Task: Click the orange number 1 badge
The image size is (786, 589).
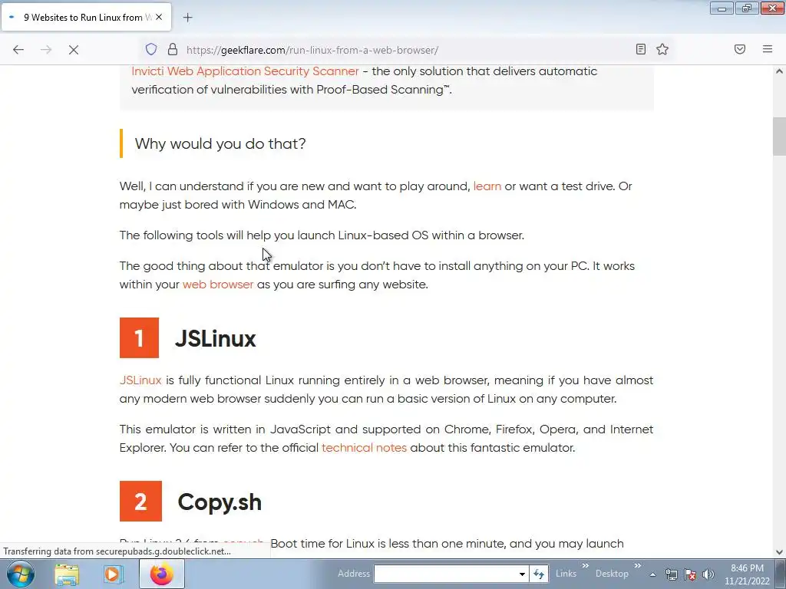Action: tap(140, 337)
